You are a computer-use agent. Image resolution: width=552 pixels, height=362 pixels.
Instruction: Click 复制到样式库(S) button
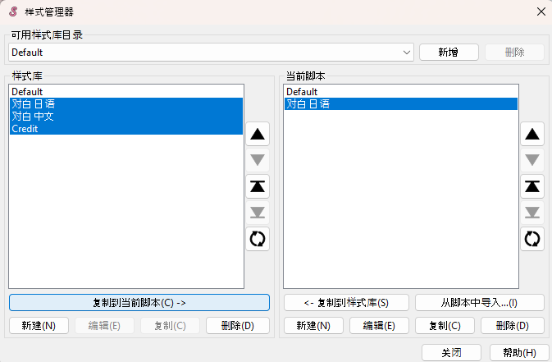(x=347, y=303)
